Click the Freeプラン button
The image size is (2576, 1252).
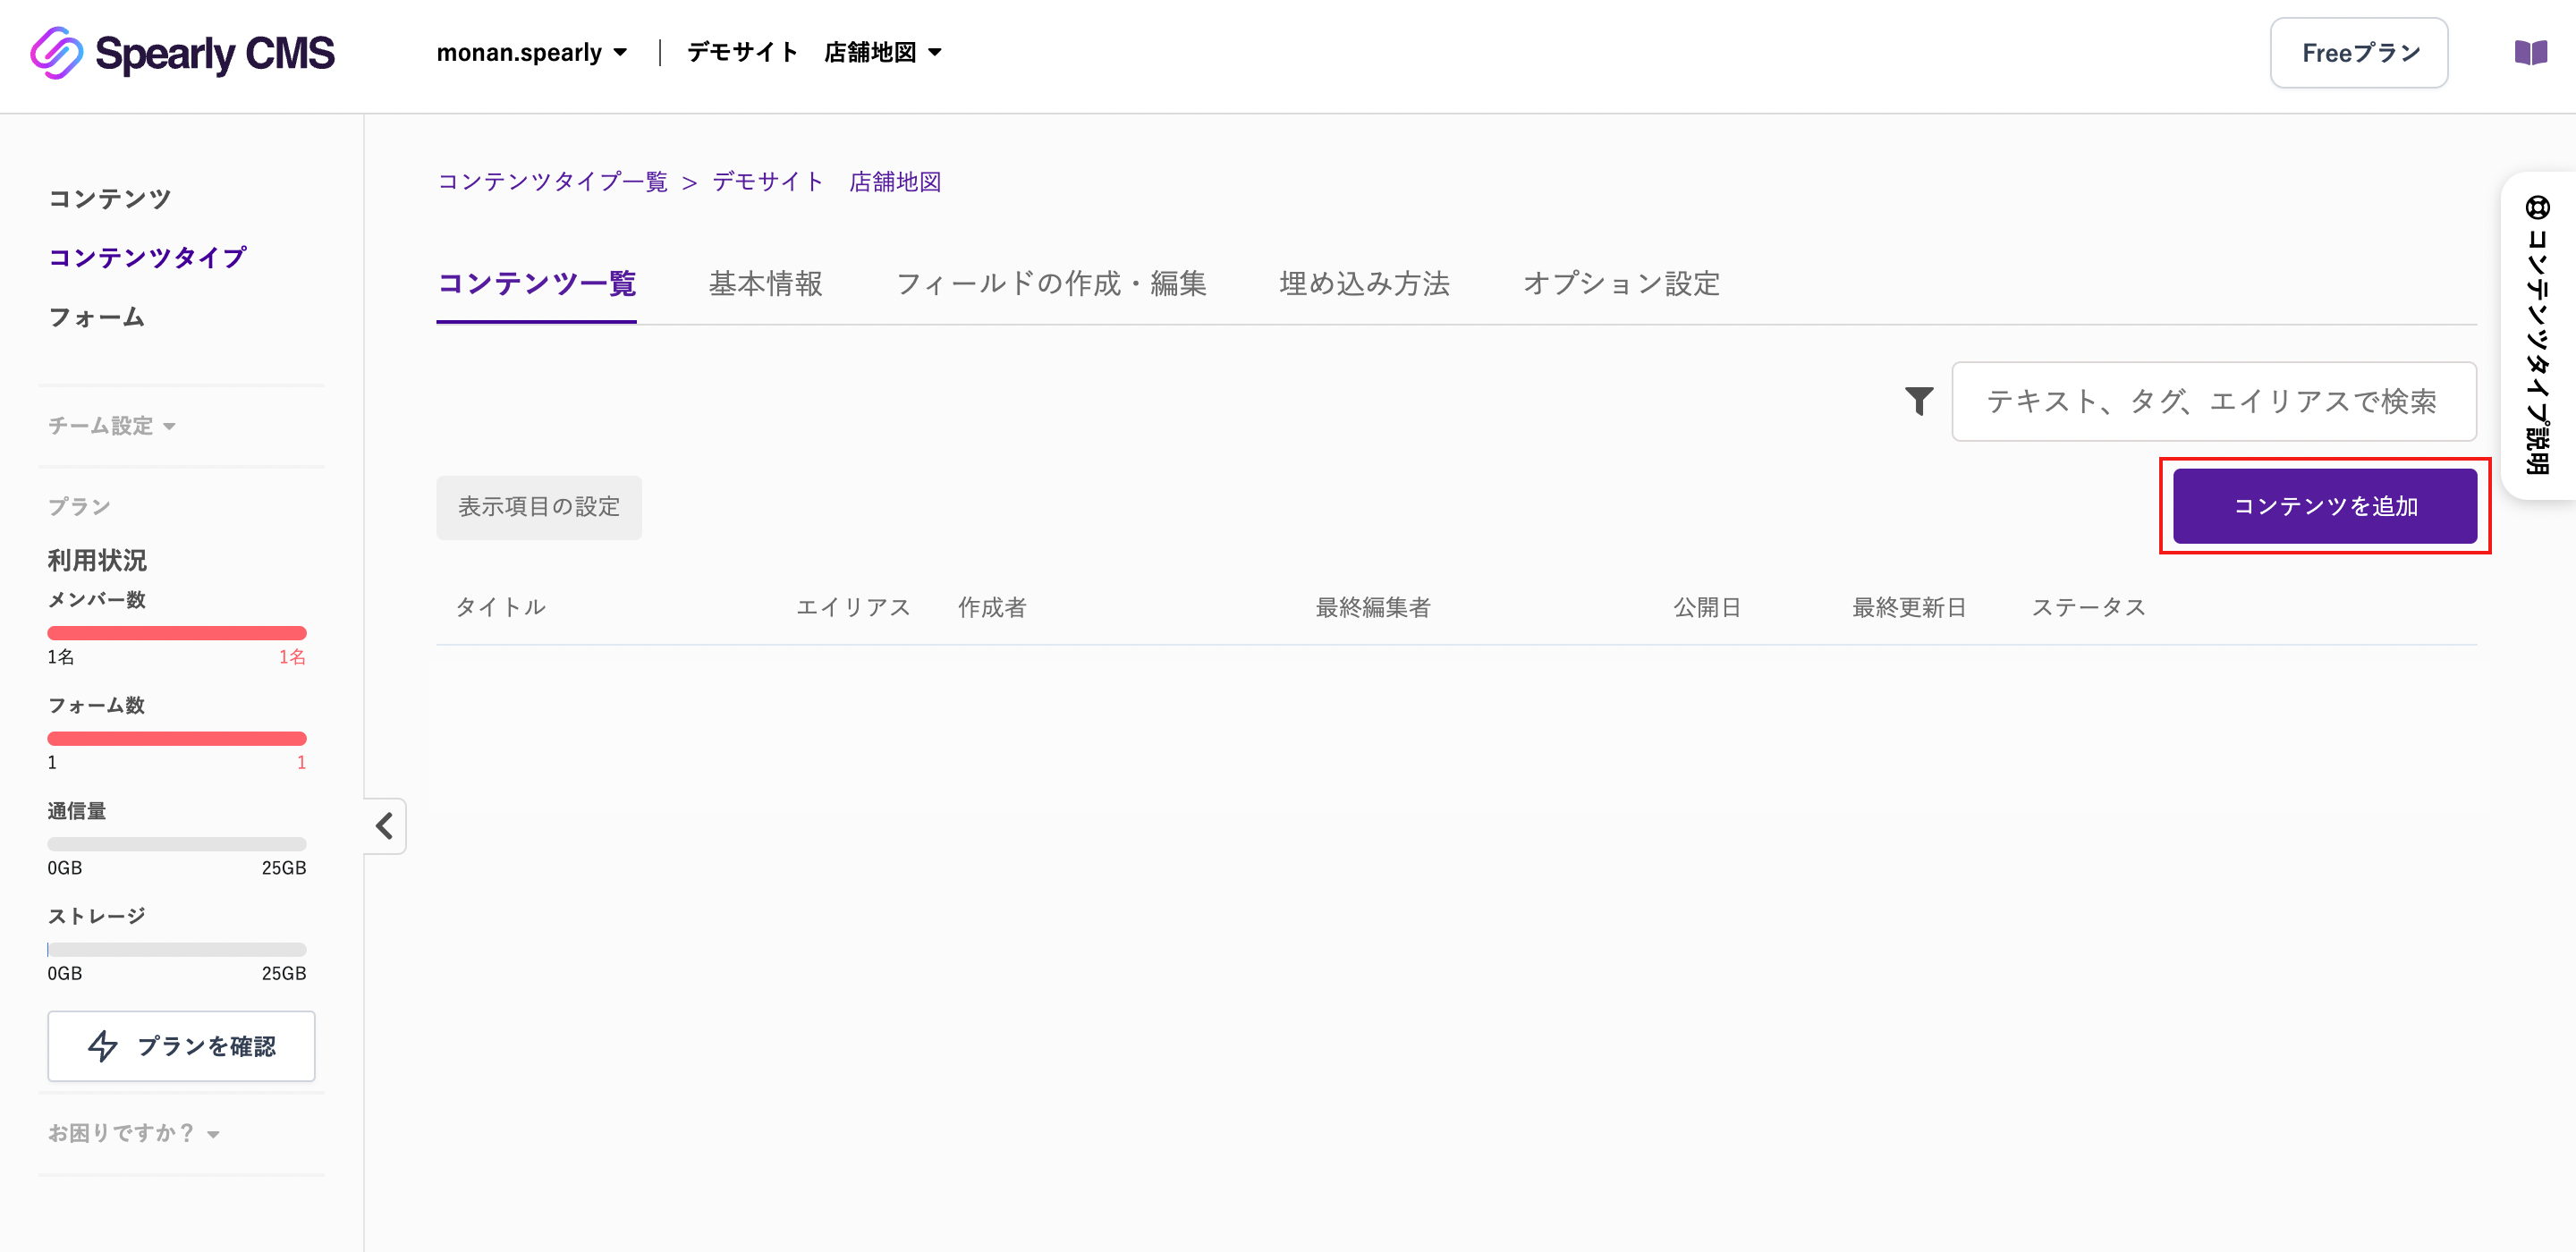[2359, 53]
